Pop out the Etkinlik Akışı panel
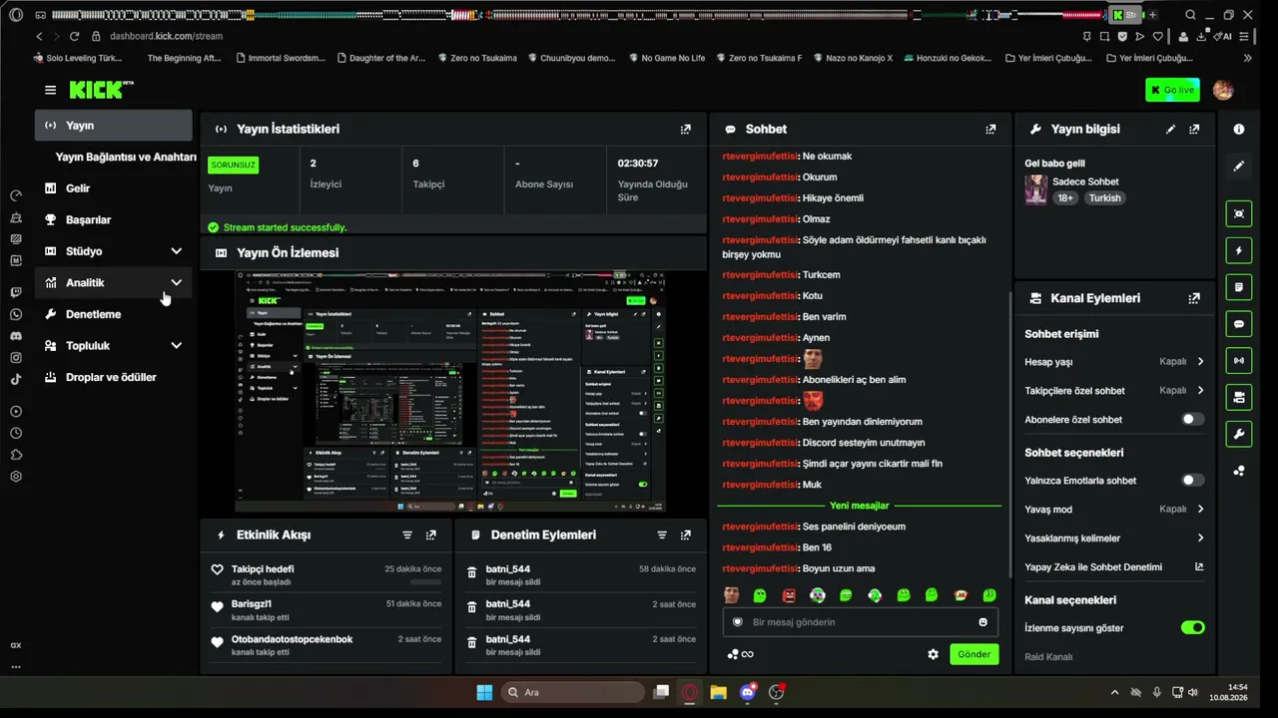This screenshot has height=718, width=1278. [x=431, y=535]
